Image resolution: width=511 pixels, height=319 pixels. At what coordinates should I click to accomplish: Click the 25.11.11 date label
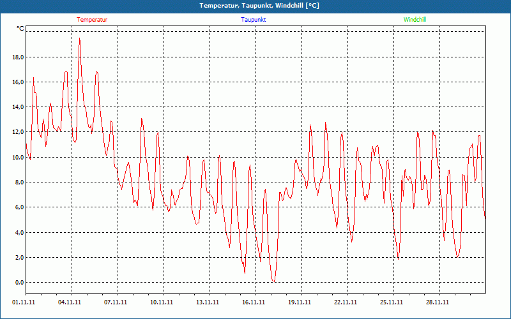click(391, 302)
